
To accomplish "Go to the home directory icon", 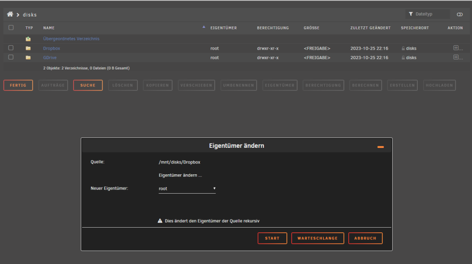I will (x=10, y=14).
